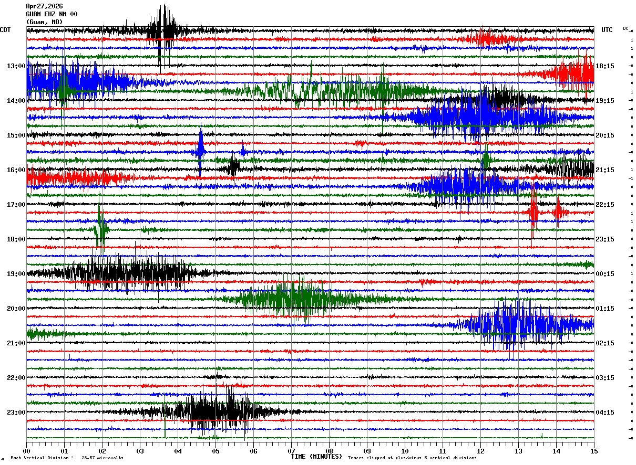Select the 18:00 CDT time label
Viewport: 636px width, 465px height.
[16, 239]
